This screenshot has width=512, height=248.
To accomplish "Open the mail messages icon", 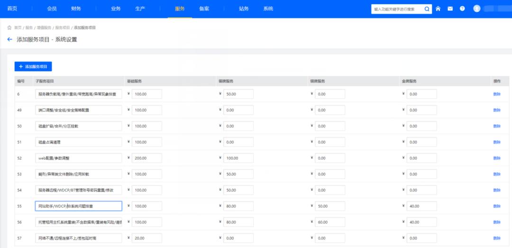I will 450,9.
